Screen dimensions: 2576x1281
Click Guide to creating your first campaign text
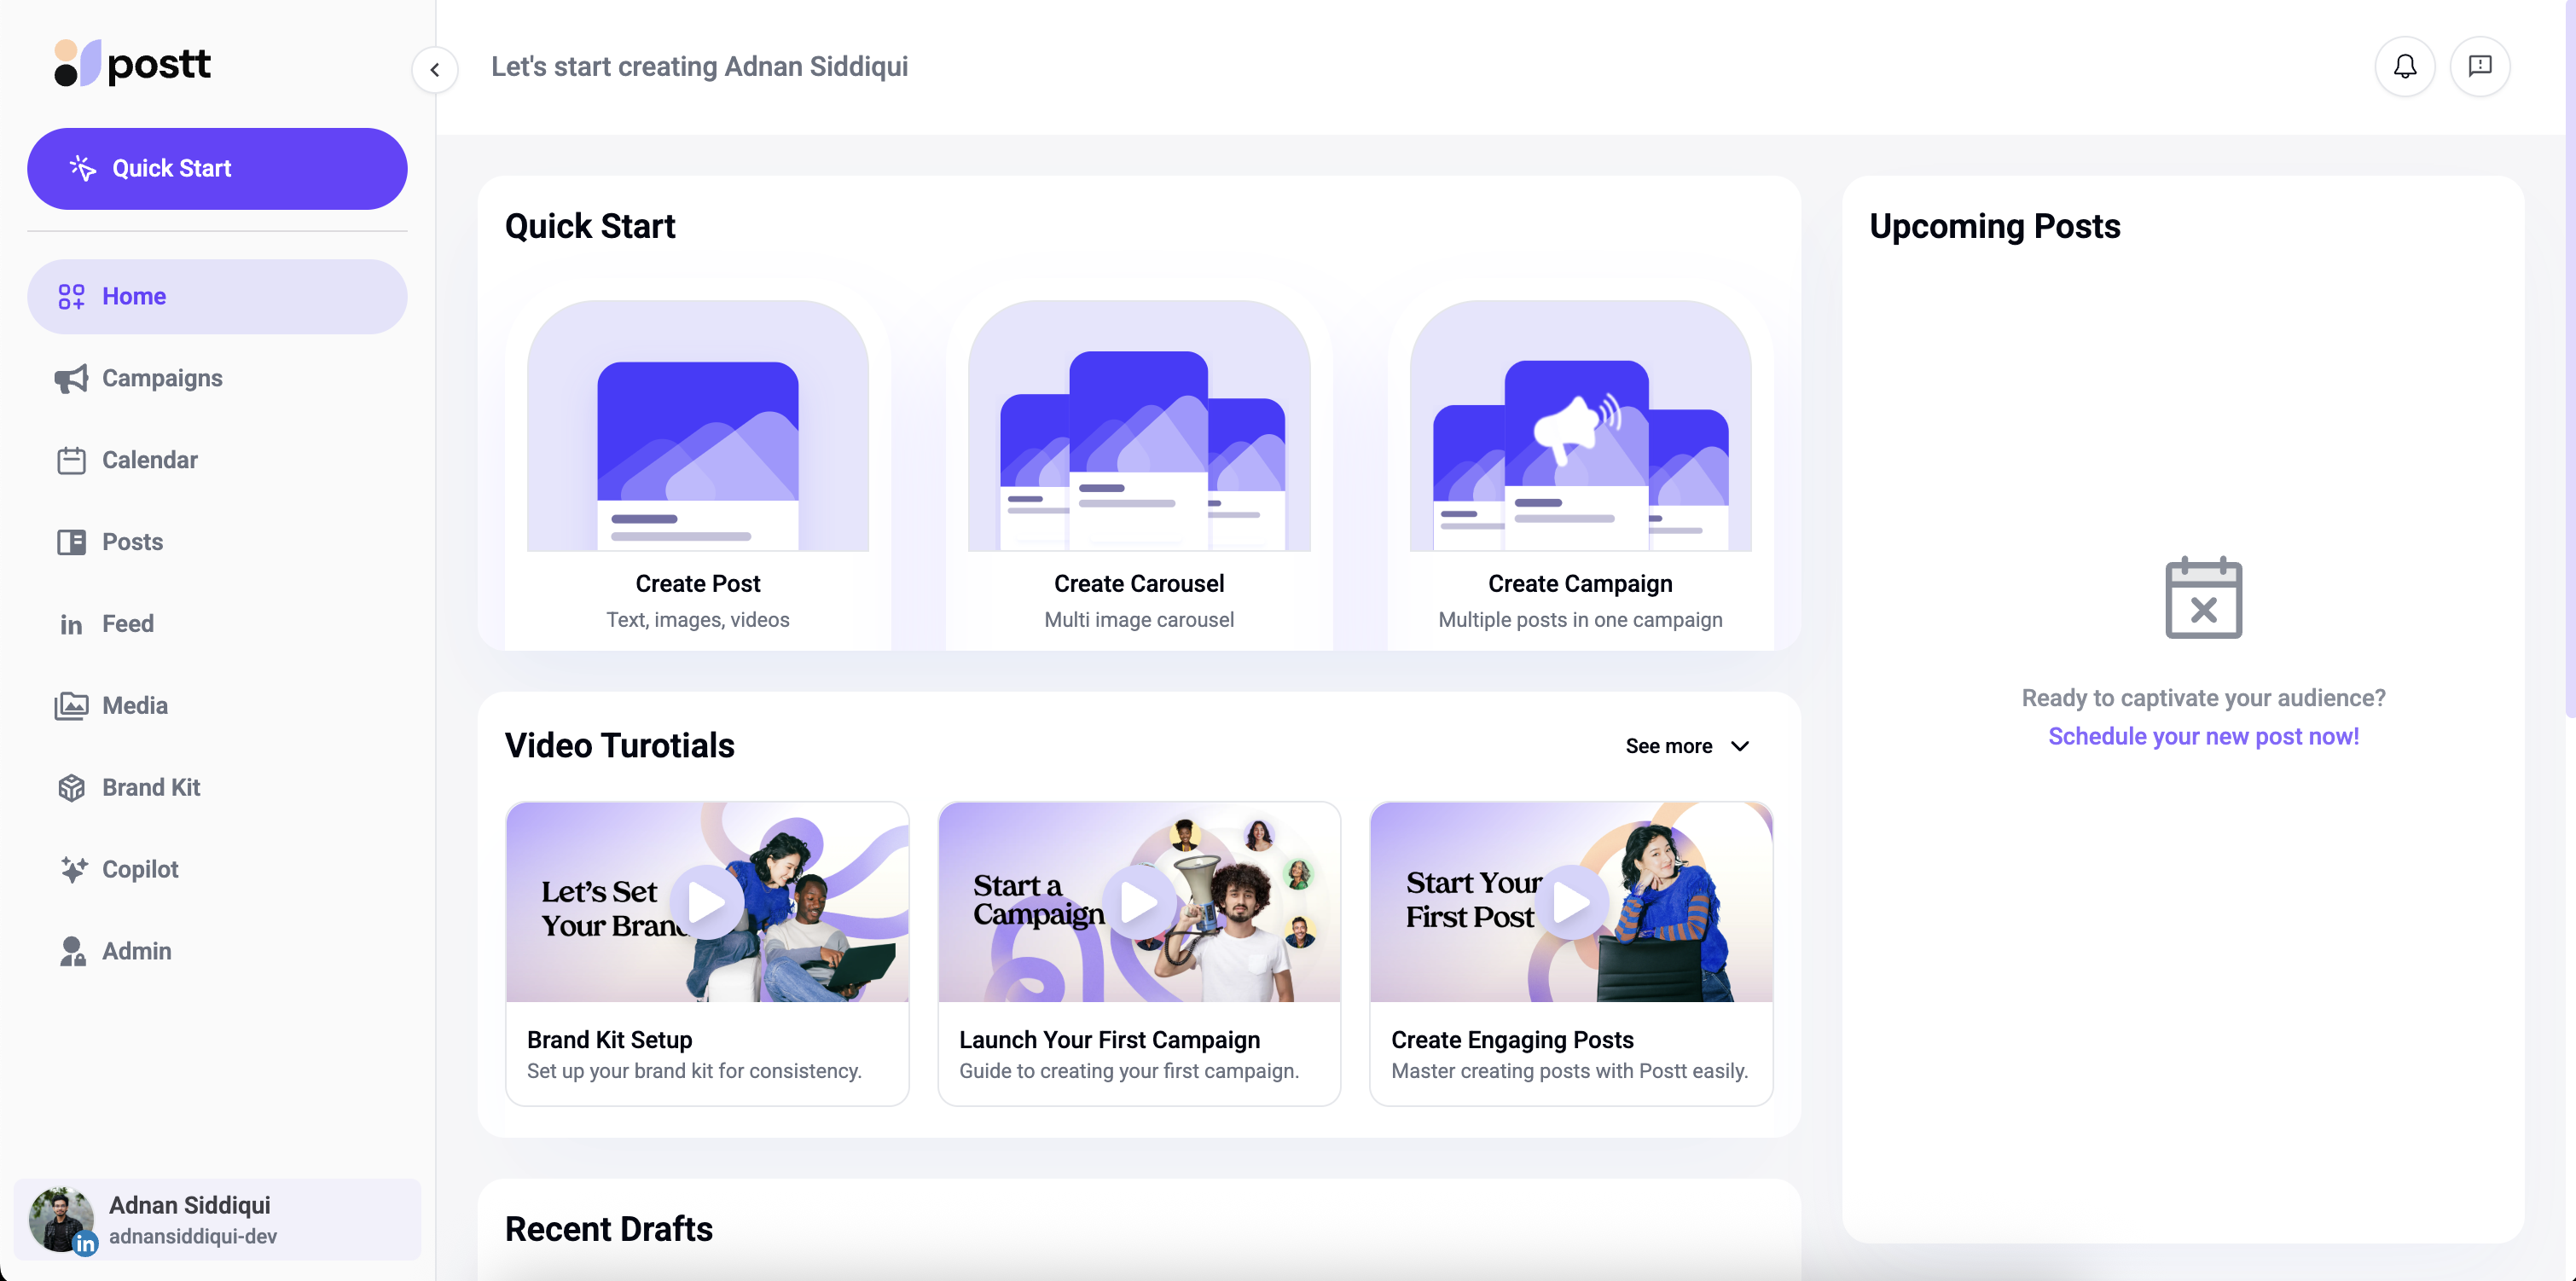click(x=1129, y=1071)
